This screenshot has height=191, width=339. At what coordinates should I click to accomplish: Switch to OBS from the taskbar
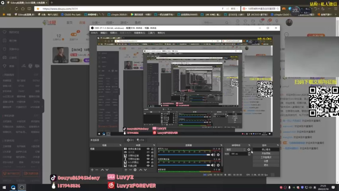click(x=22, y=187)
